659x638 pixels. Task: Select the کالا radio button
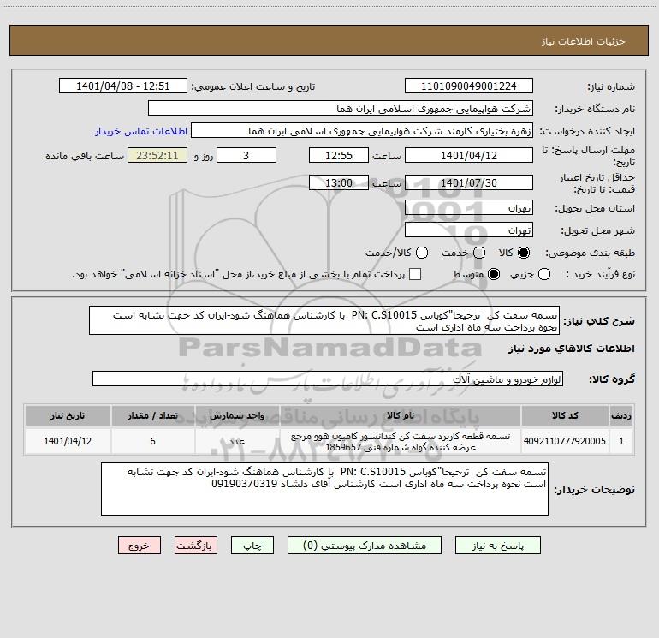(x=524, y=253)
